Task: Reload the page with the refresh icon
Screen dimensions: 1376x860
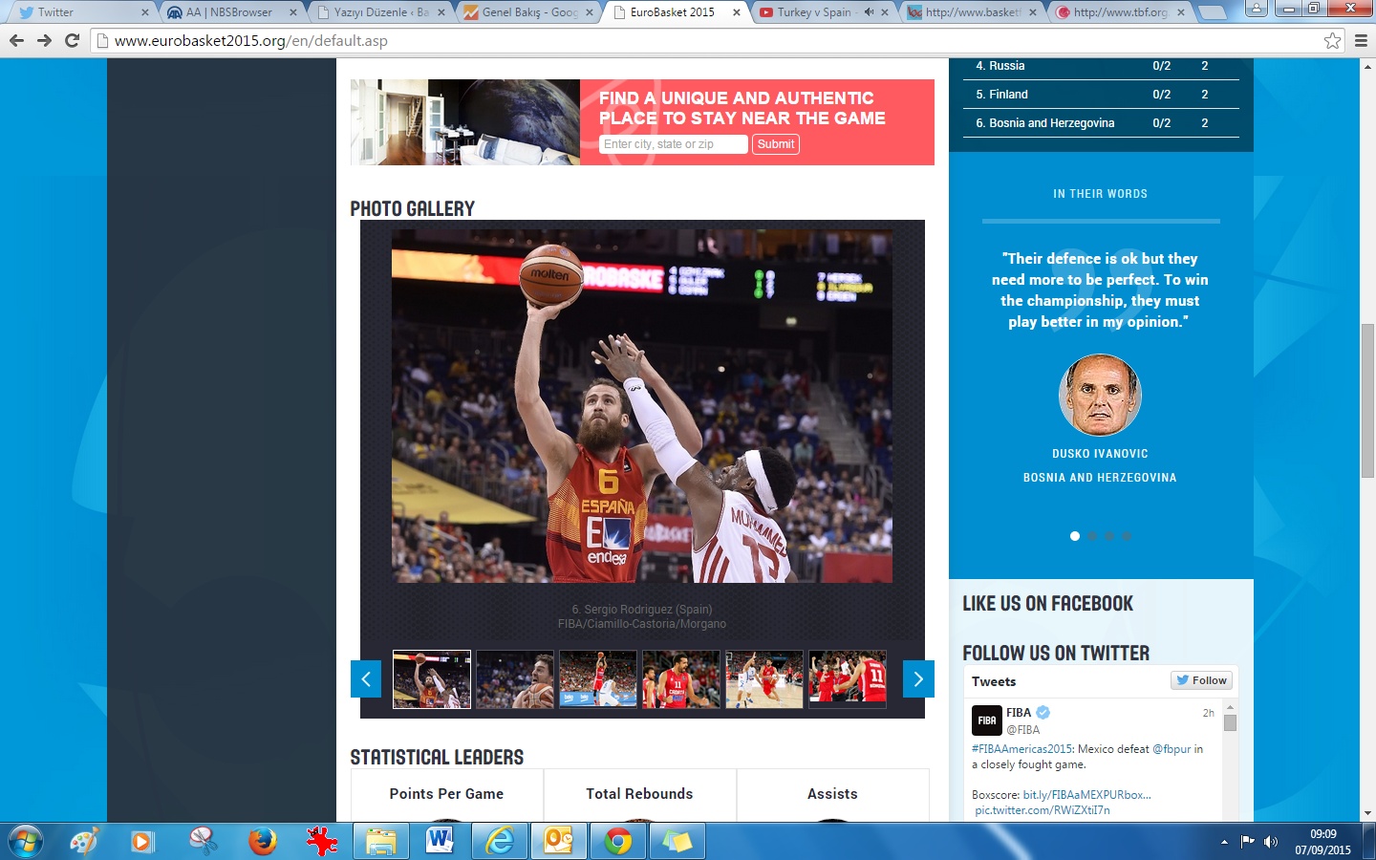Action: 72,40
